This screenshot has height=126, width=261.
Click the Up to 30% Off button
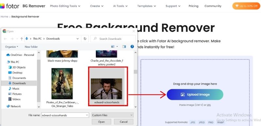pos(246,6)
